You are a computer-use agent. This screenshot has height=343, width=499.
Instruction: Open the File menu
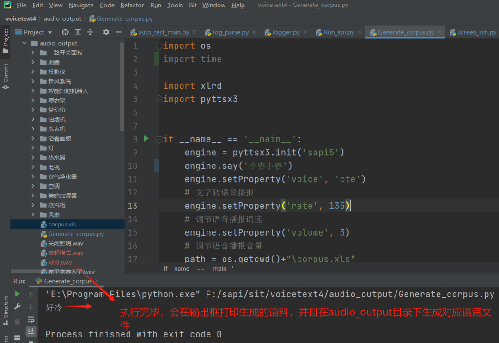(x=21, y=5)
